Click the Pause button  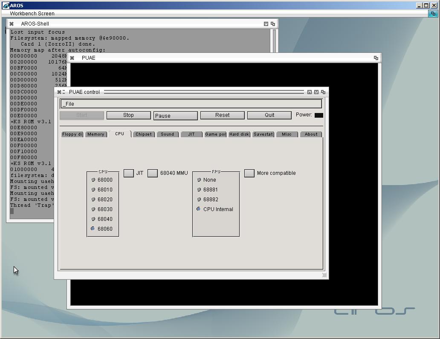(175, 116)
